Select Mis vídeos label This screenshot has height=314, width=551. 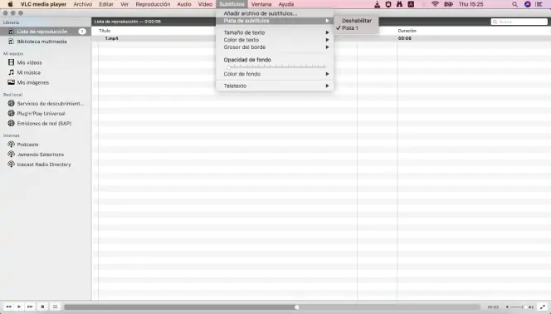pyautogui.click(x=30, y=62)
